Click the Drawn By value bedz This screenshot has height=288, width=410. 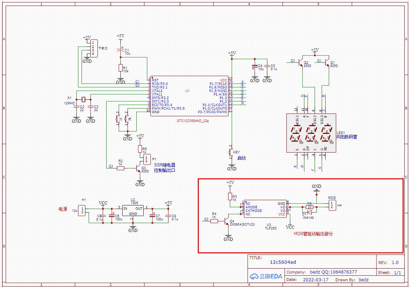363,280
